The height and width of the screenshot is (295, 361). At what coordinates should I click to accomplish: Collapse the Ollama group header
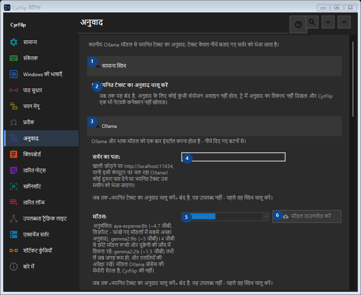[214, 126]
